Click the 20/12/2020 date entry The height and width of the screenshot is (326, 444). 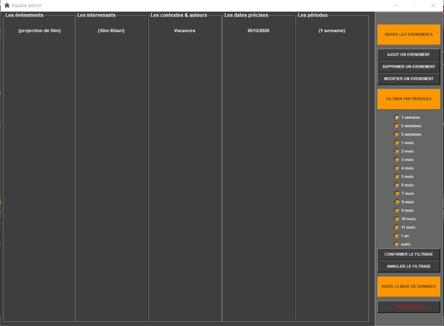258,31
